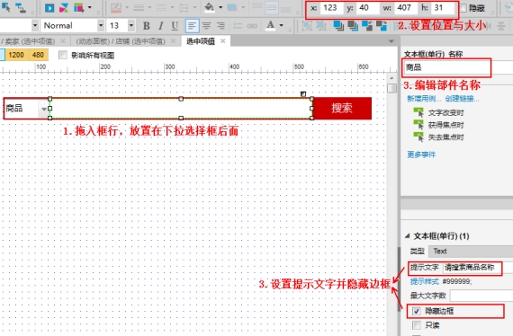Screen dimensions: 513x336
Task: Switch to the 店铺 (选中项值) tab
Action: tap(121, 41)
